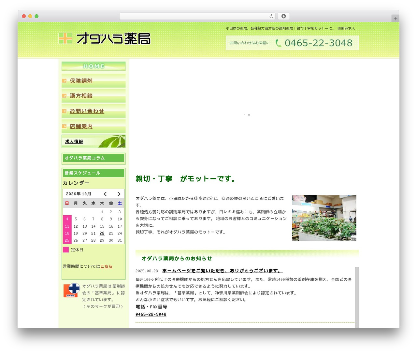Click the 2026年 10月 calendar title
The image size is (417, 353).
pyautogui.click(x=79, y=194)
